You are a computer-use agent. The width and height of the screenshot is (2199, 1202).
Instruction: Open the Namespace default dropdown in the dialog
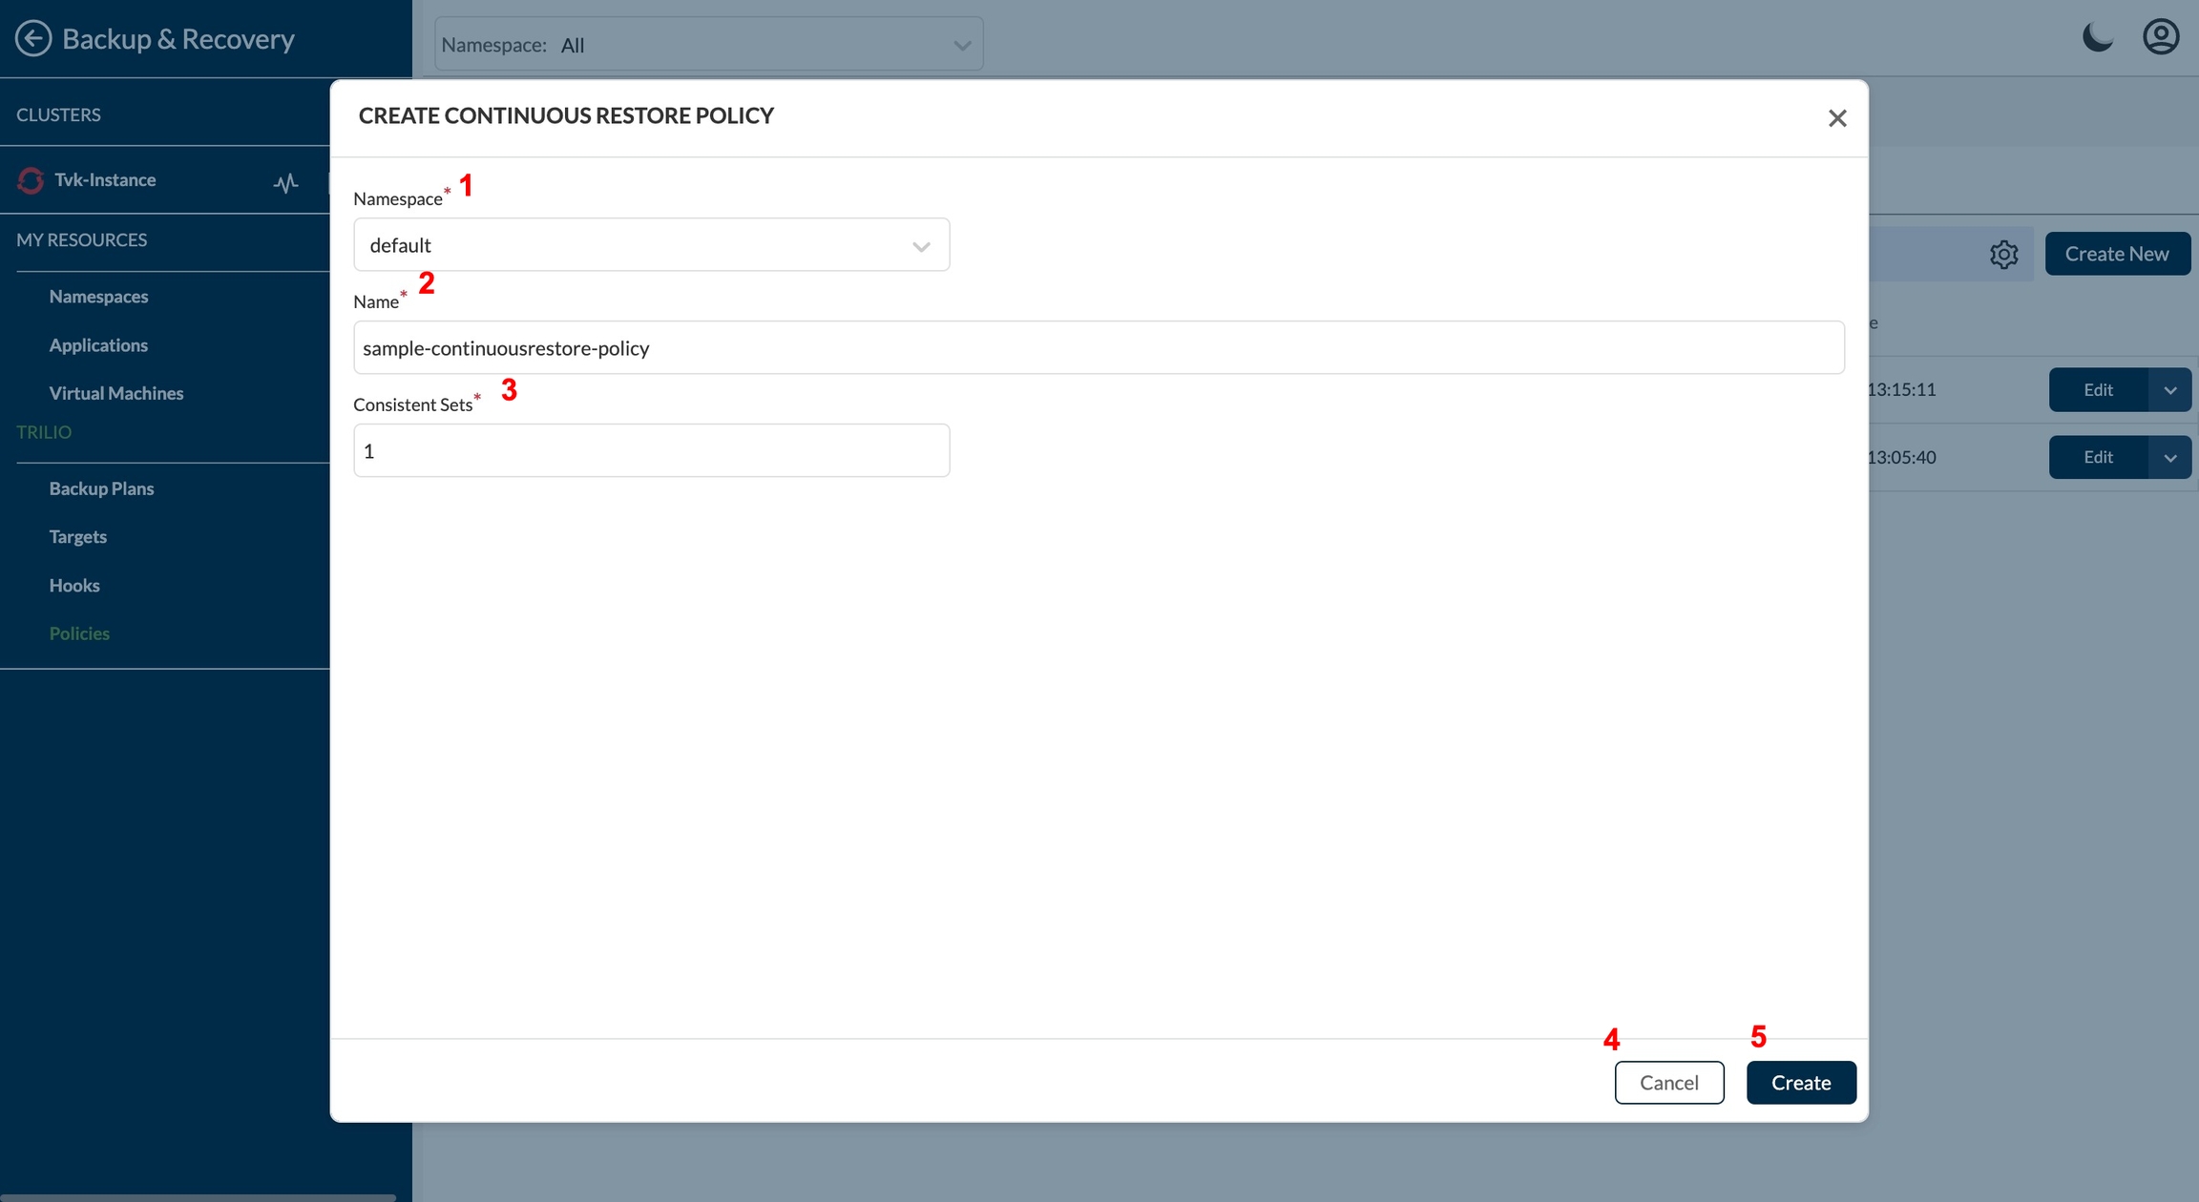(x=651, y=245)
